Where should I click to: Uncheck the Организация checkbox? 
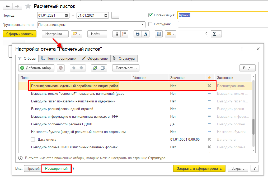[x=151, y=15]
